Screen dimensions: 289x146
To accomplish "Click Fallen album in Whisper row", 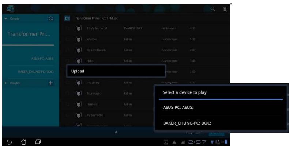I will pyautogui.click(x=128, y=39).
